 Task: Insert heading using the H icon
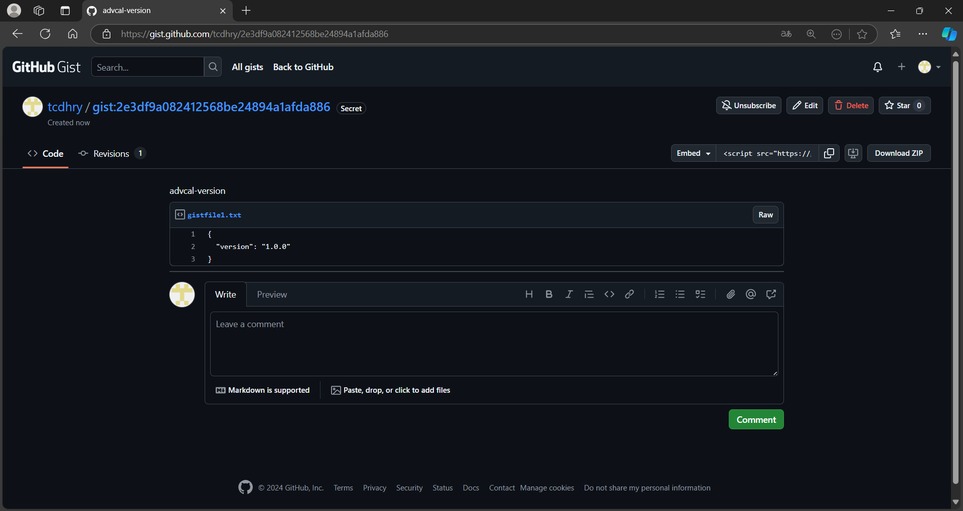pos(529,295)
